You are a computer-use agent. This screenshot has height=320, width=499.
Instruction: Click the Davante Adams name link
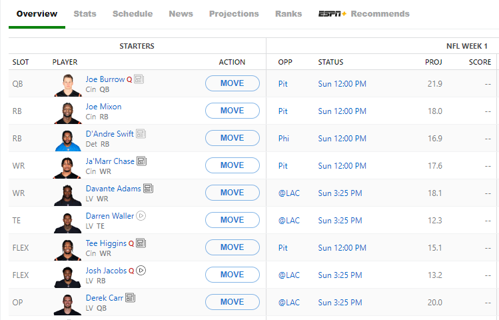pos(113,189)
